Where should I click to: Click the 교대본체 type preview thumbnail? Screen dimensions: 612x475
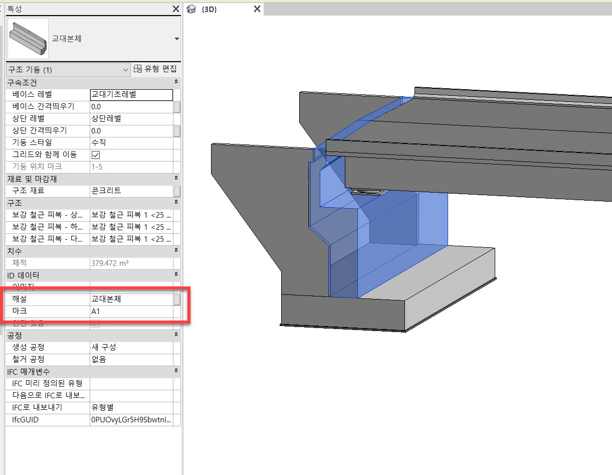28,39
